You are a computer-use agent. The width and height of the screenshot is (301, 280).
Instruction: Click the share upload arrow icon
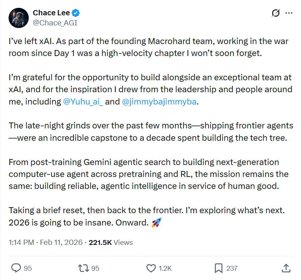pyautogui.click(x=286, y=268)
